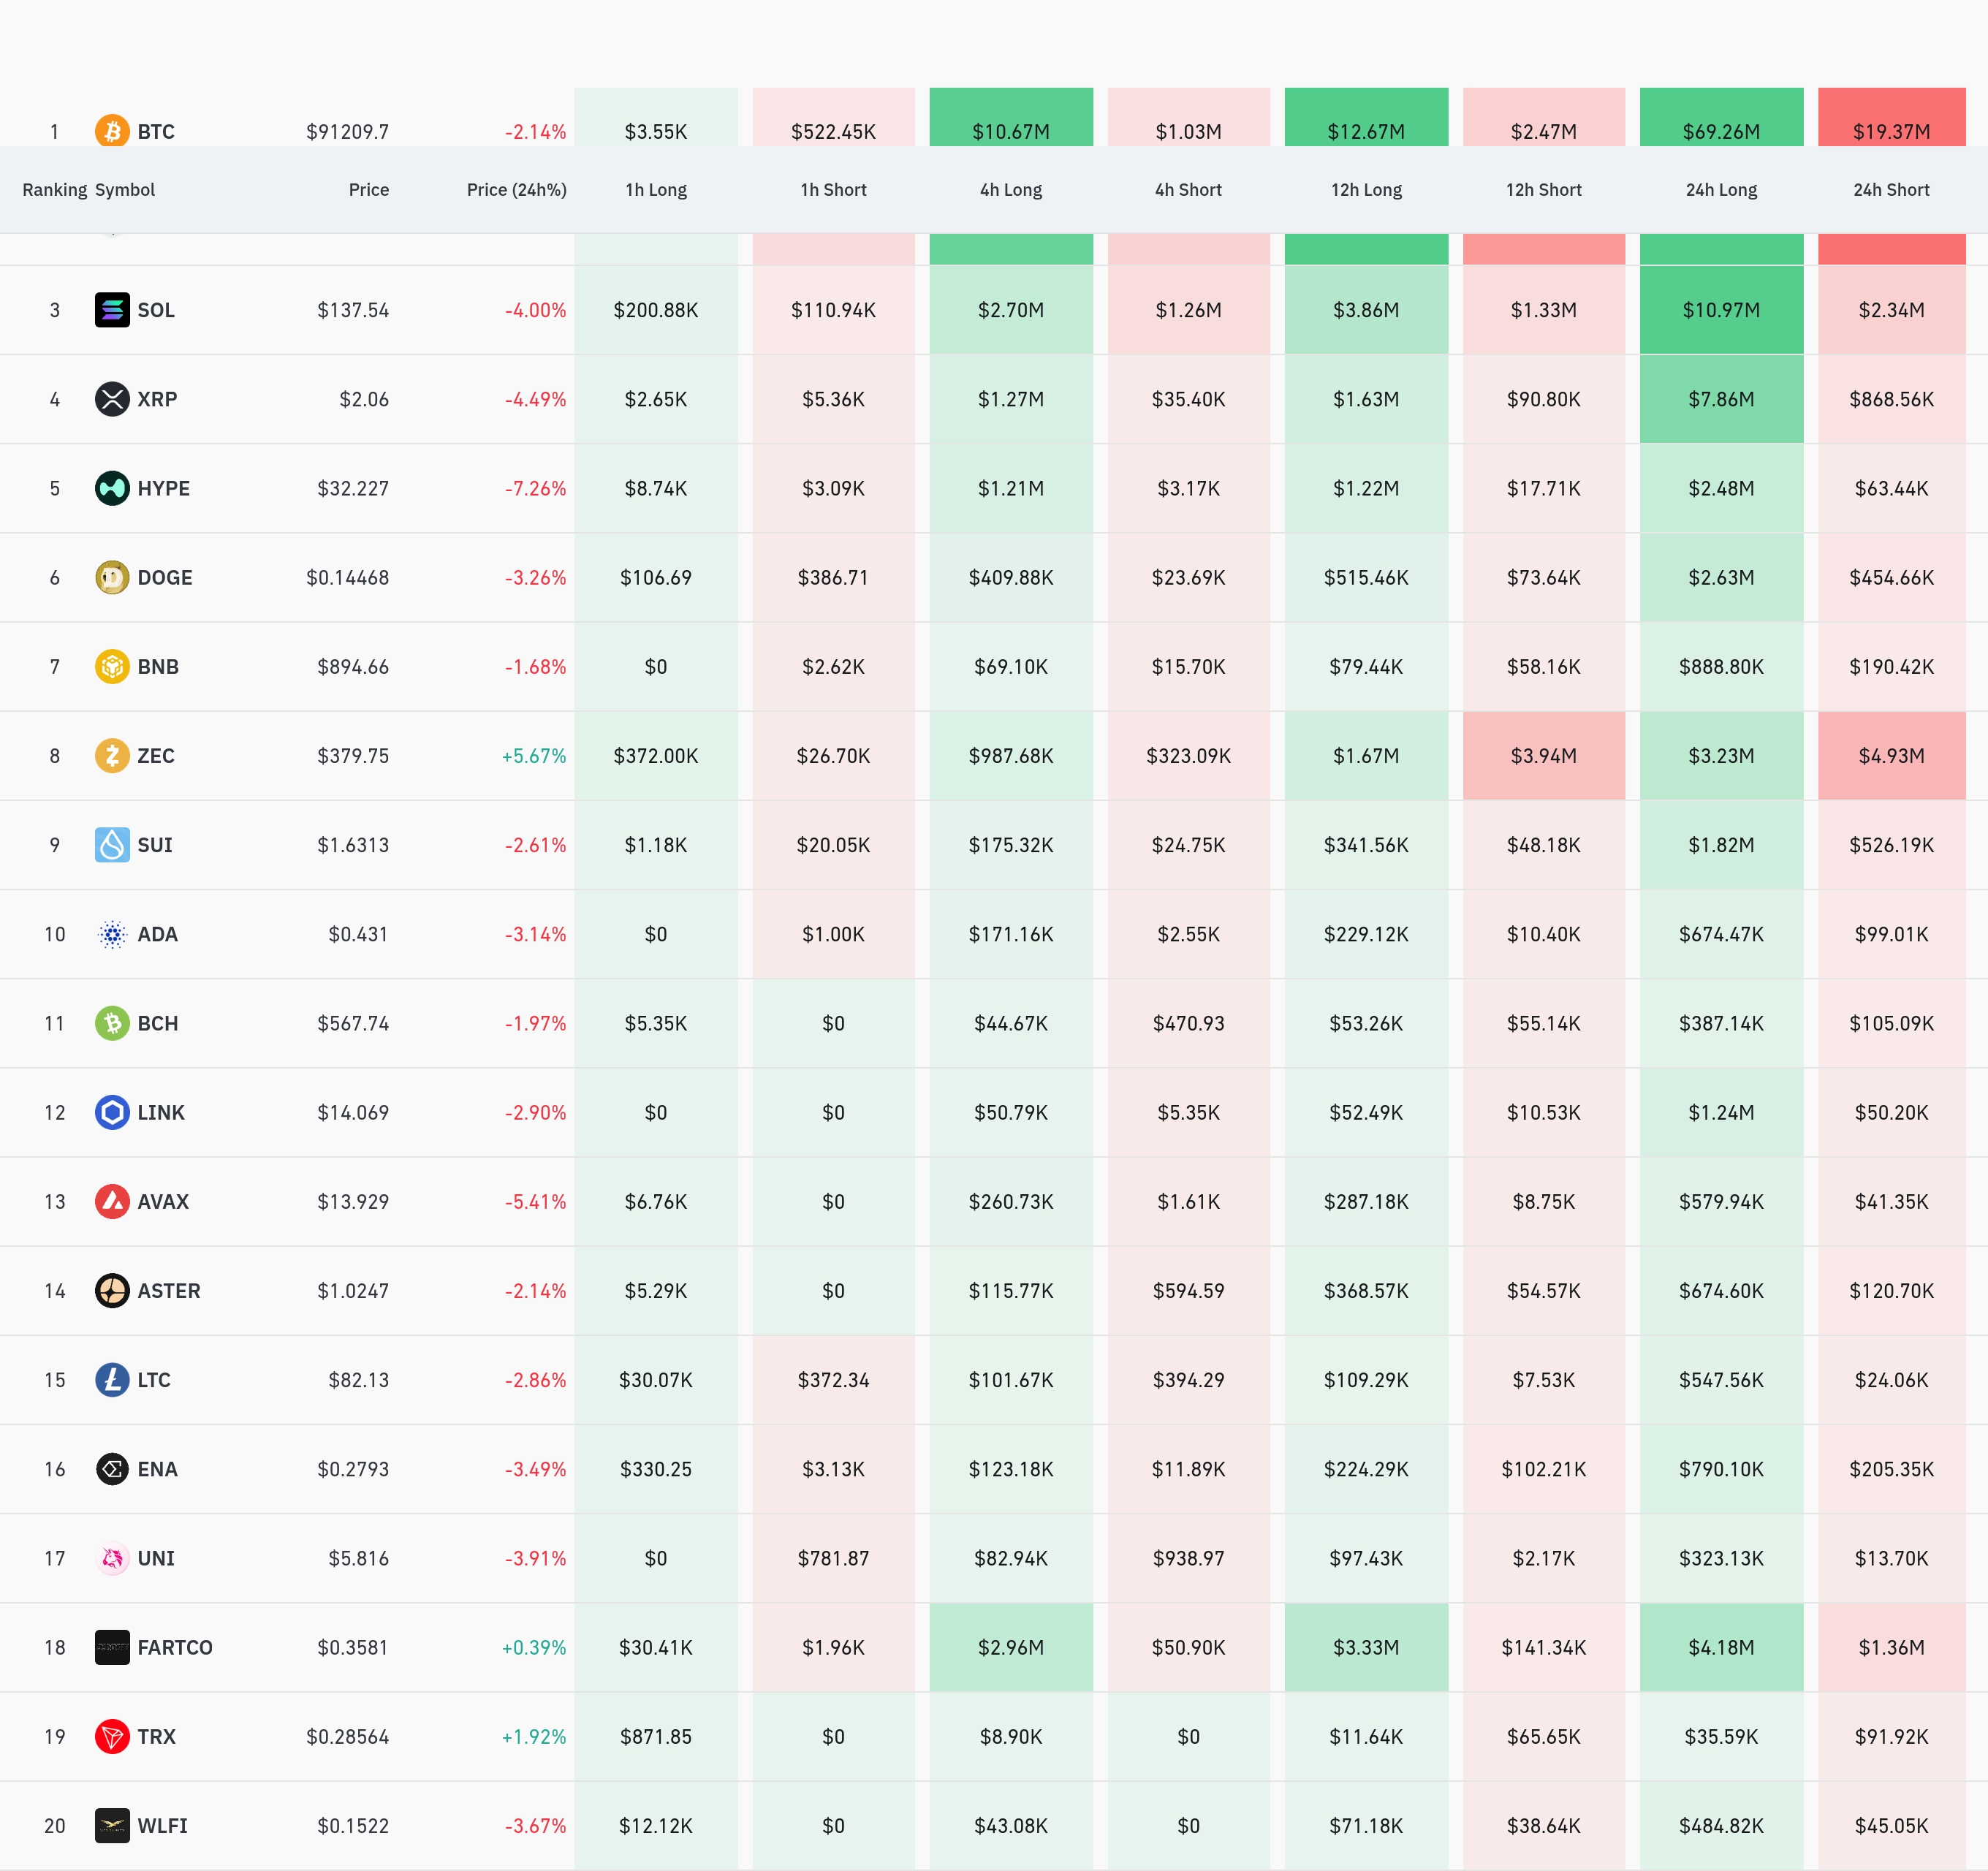Click the Zcash ZEC coin icon
Viewport: 1988px width, 1871px height.
pyautogui.click(x=112, y=756)
